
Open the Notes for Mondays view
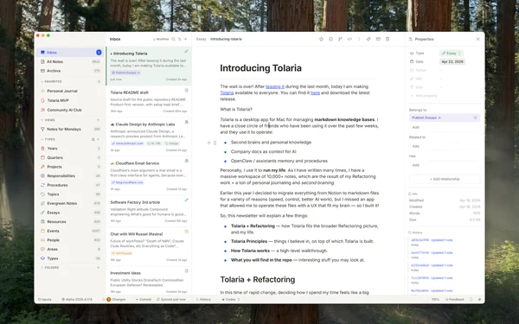point(71,130)
